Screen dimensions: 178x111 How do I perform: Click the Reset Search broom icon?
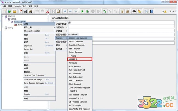tap(139, 11)
